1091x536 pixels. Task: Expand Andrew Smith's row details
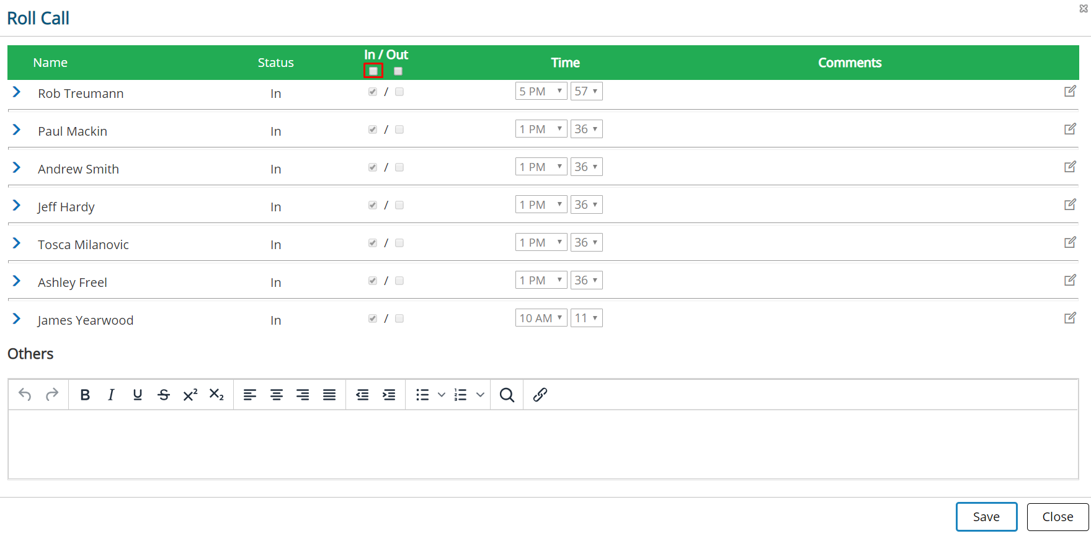pos(17,168)
